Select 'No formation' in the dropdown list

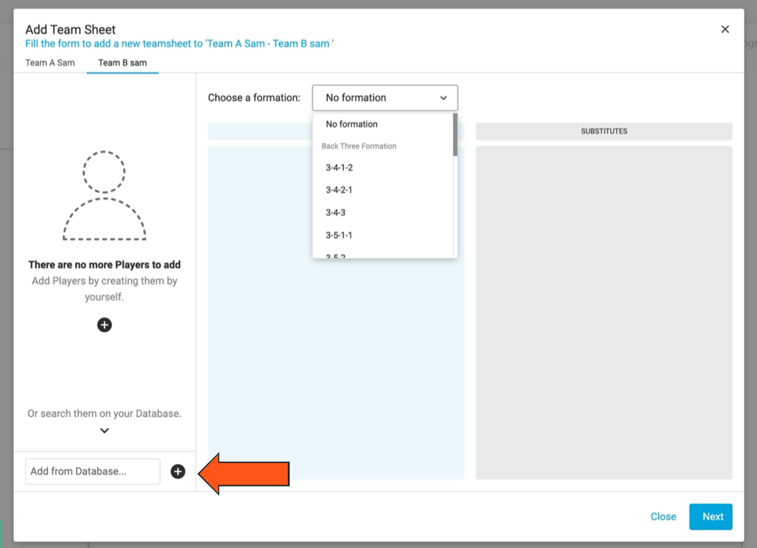[x=383, y=124]
